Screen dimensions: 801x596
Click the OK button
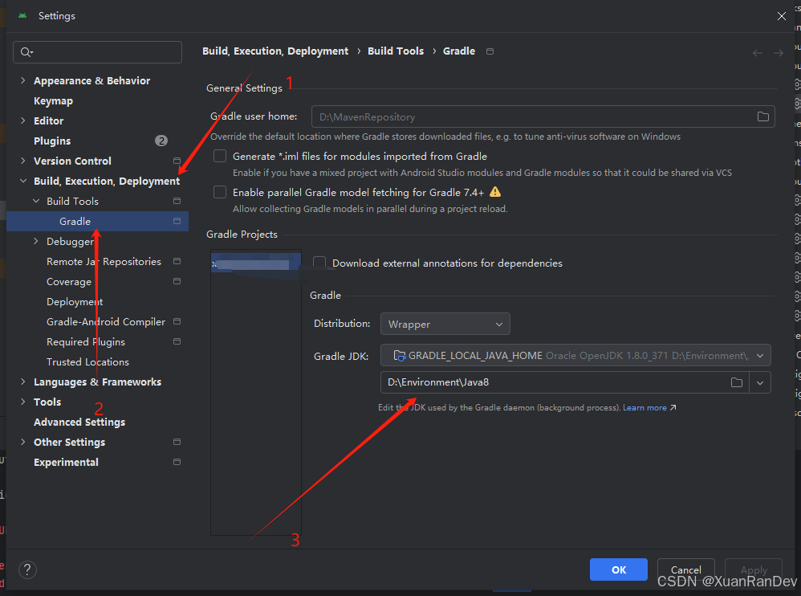[618, 569]
